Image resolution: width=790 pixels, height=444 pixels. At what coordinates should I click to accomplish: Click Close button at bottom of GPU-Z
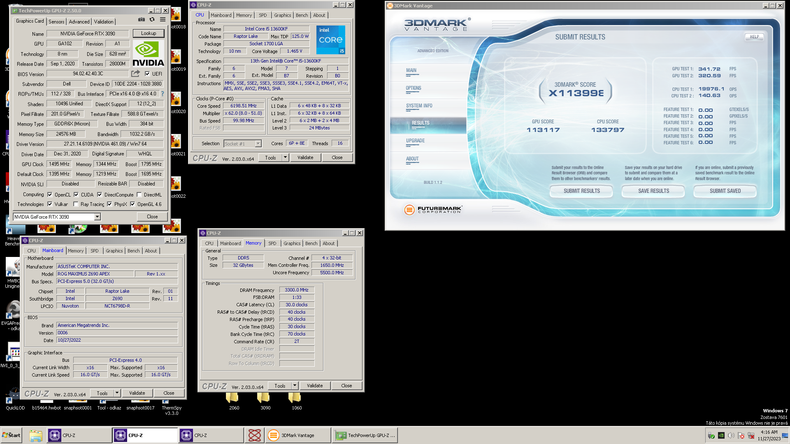pyautogui.click(x=152, y=217)
